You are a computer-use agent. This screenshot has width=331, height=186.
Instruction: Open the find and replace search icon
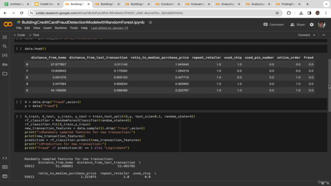pyautogui.click(x=5, y=46)
